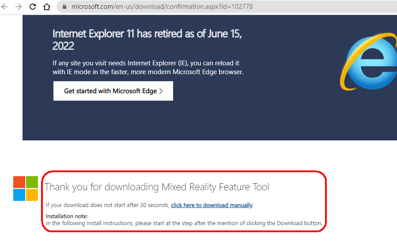Click the '2022' text in the banner heading
The width and height of the screenshot is (397, 249).
pyautogui.click(x=63, y=46)
